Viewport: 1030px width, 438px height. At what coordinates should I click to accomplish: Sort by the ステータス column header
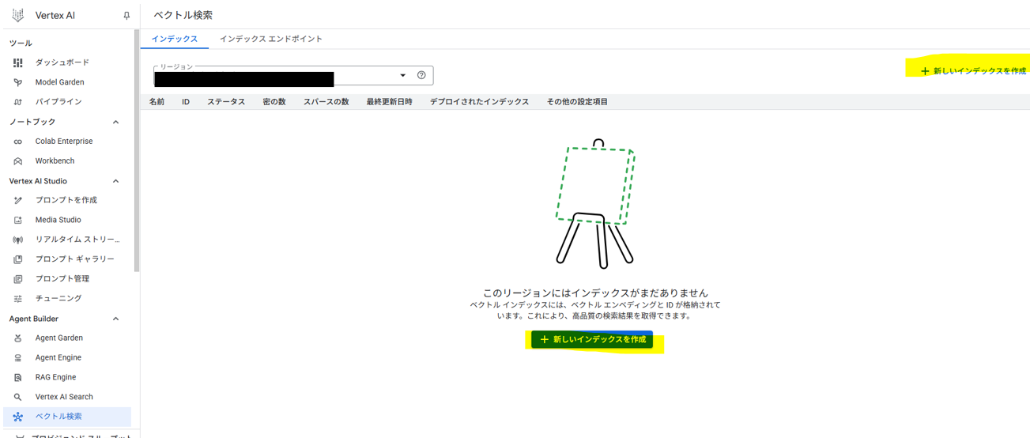(226, 102)
